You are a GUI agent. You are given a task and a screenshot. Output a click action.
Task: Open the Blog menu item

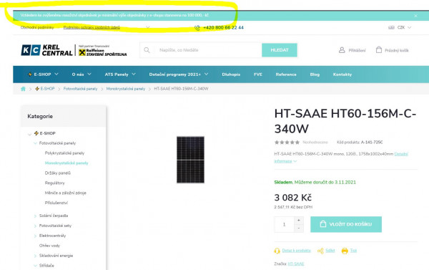click(315, 74)
